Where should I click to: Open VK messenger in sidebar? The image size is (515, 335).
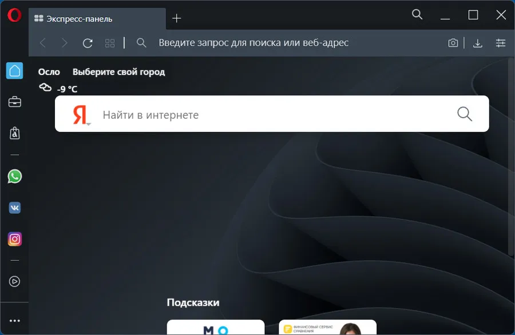point(14,208)
